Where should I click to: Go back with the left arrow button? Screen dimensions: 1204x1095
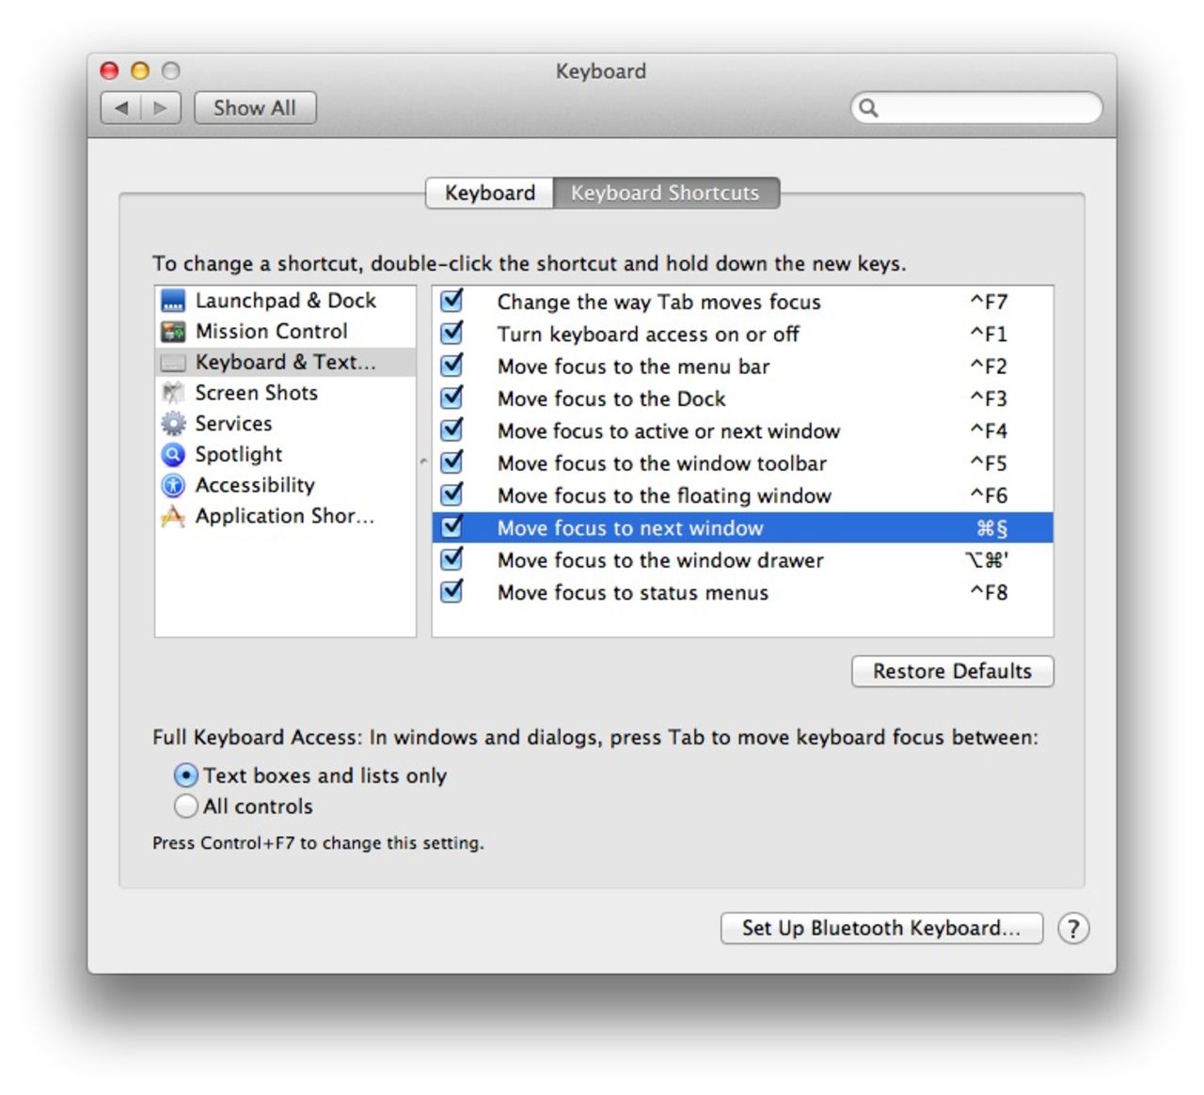pos(121,108)
